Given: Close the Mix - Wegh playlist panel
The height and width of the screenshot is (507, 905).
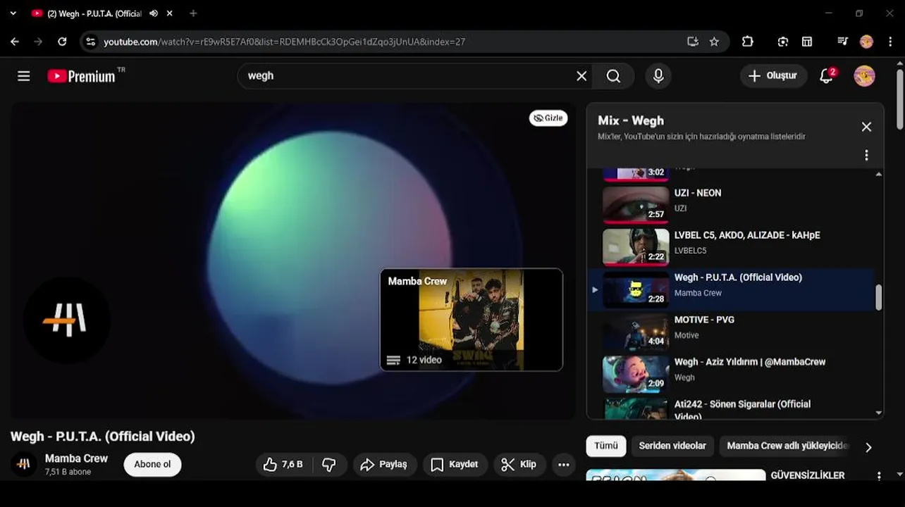Looking at the screenshot, I should pos(866,127).
